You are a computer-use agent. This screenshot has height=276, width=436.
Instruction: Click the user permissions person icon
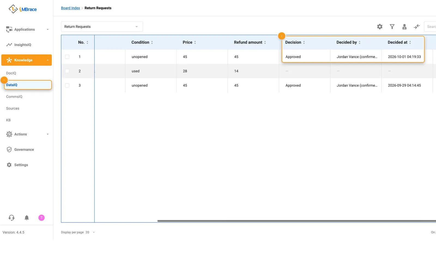[x=404, y=27]
